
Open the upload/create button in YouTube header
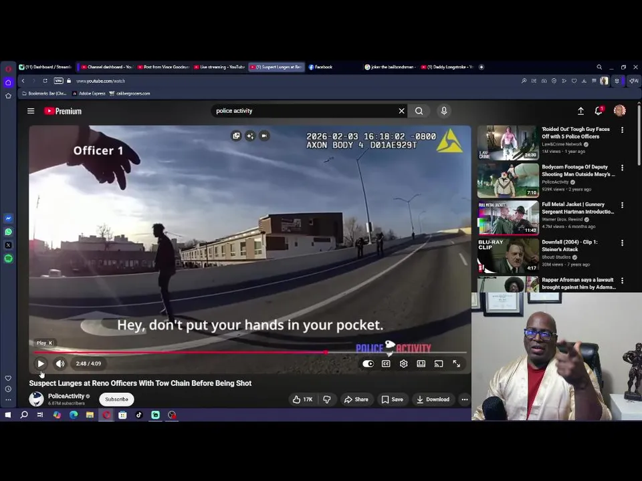(580, 111)
